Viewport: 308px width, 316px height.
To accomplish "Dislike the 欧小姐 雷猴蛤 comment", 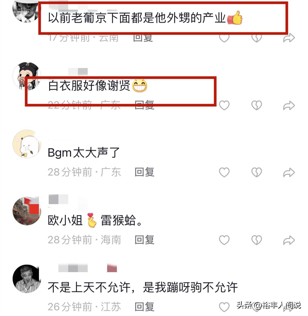I will pyautogui.click(x=256, y=240).
